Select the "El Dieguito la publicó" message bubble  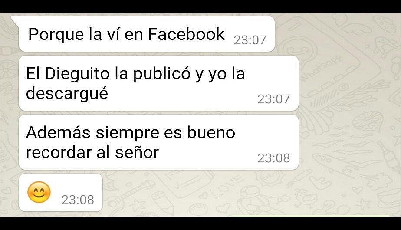[x=159, y=83]
